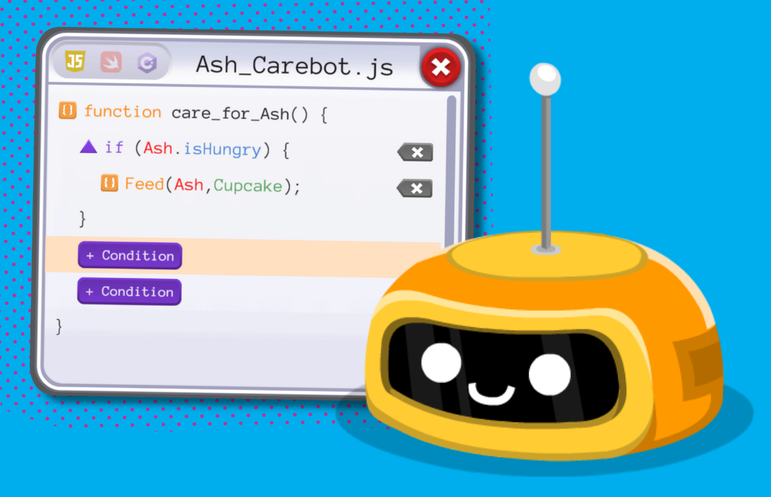Select the JavaScript language icon
The height and width of the screenshot is (497, 771).
(75, 61)
